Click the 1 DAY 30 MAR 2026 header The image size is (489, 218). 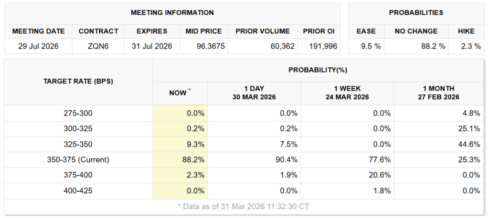254,93
